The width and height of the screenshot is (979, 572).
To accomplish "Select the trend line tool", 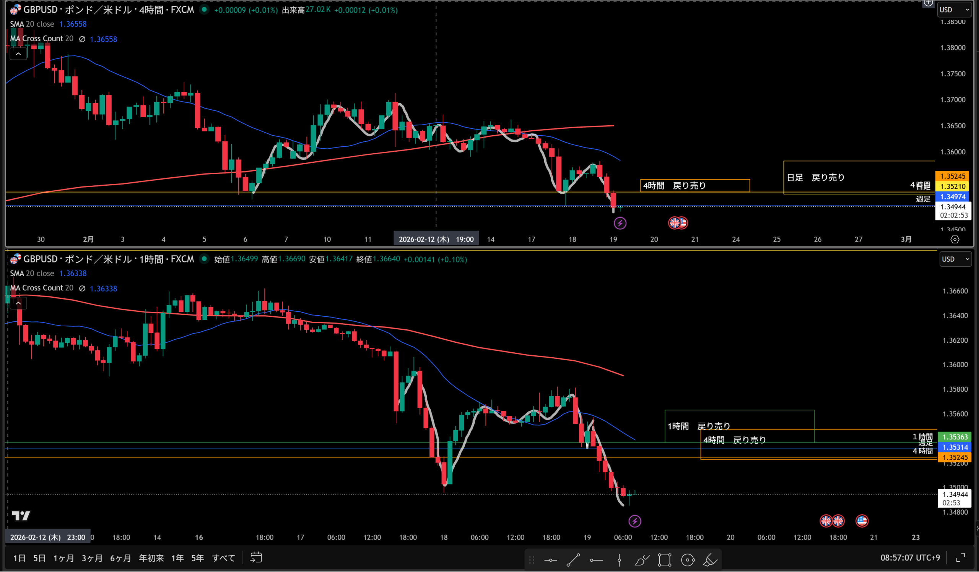I will (x=573, y=560).
